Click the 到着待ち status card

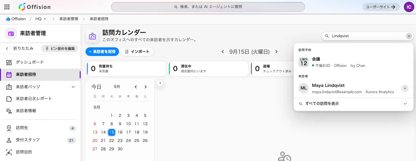click(x=127, y=68)
